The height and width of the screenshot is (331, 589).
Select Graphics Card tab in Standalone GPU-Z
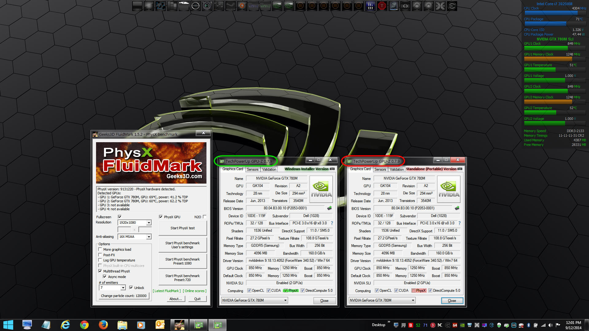pos(360,169)
